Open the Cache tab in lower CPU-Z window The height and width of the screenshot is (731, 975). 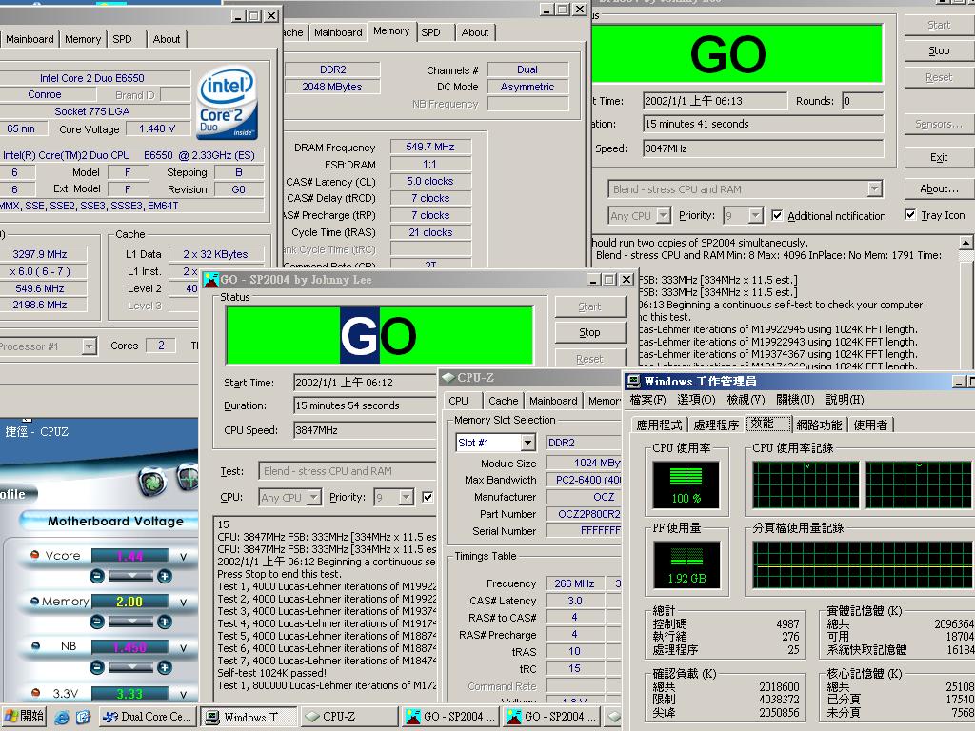tap(503, 401)
